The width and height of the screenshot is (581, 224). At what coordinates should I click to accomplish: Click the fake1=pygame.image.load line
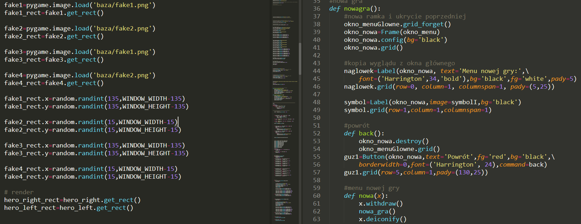(79, 5)
